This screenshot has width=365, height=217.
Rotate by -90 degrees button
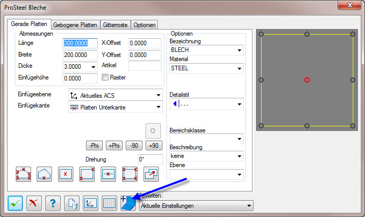(134, 146)
